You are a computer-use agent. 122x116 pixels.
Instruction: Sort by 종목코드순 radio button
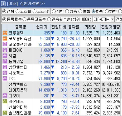point(25,19)
